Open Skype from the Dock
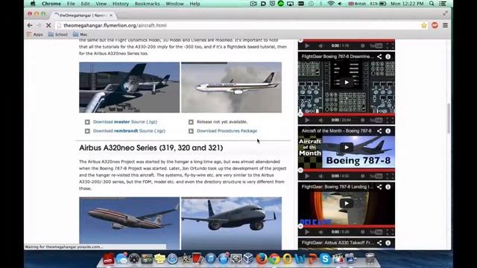The width and height of the screenshot is (477, 268). [x=325, y=258]
